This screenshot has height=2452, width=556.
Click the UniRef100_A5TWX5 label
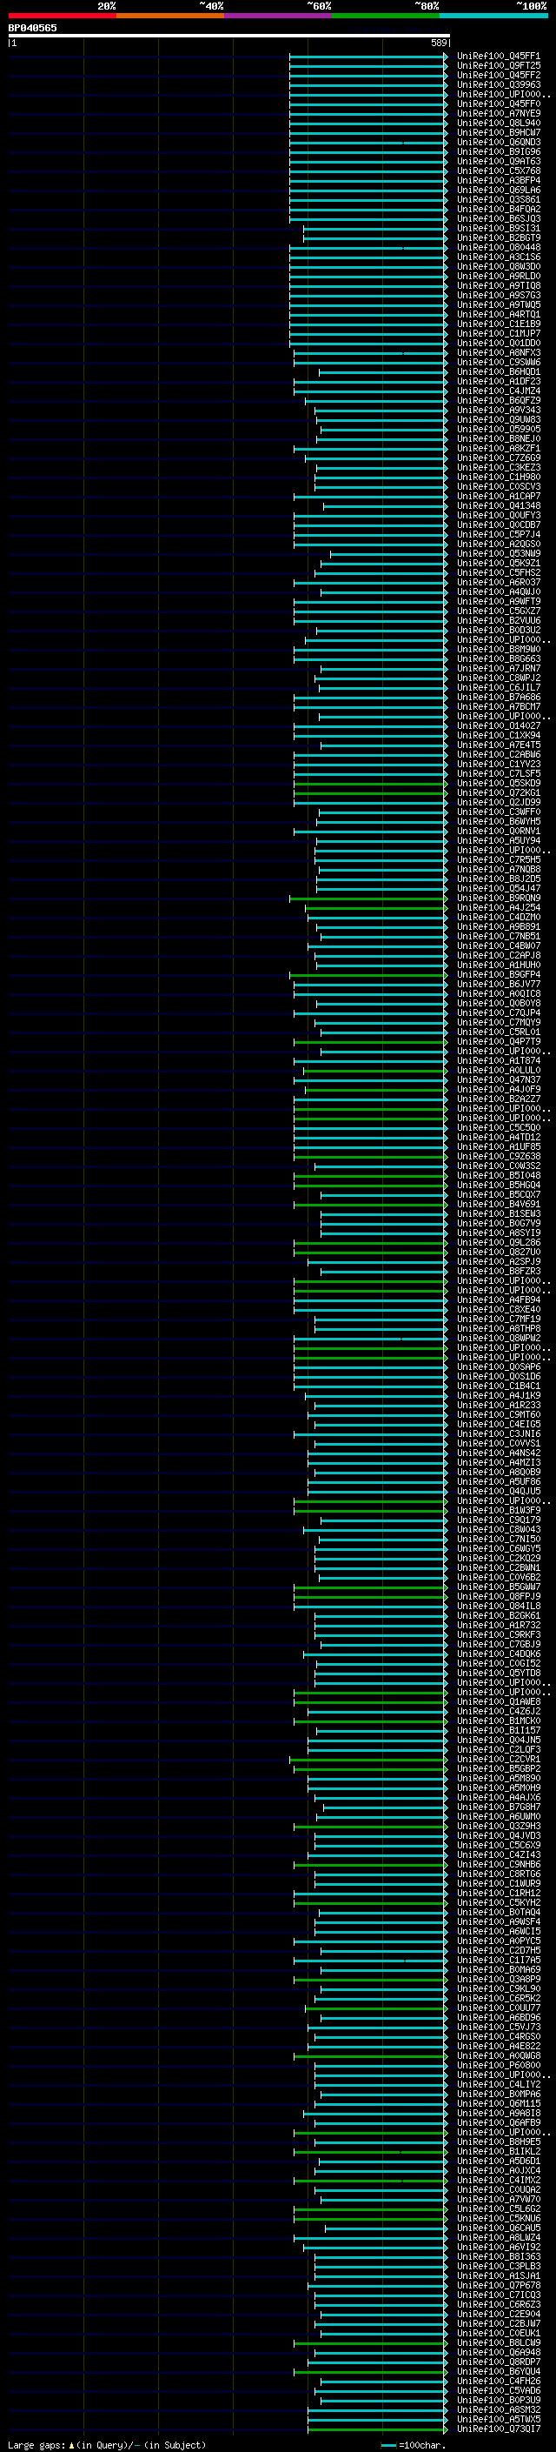pos(499,2419)
